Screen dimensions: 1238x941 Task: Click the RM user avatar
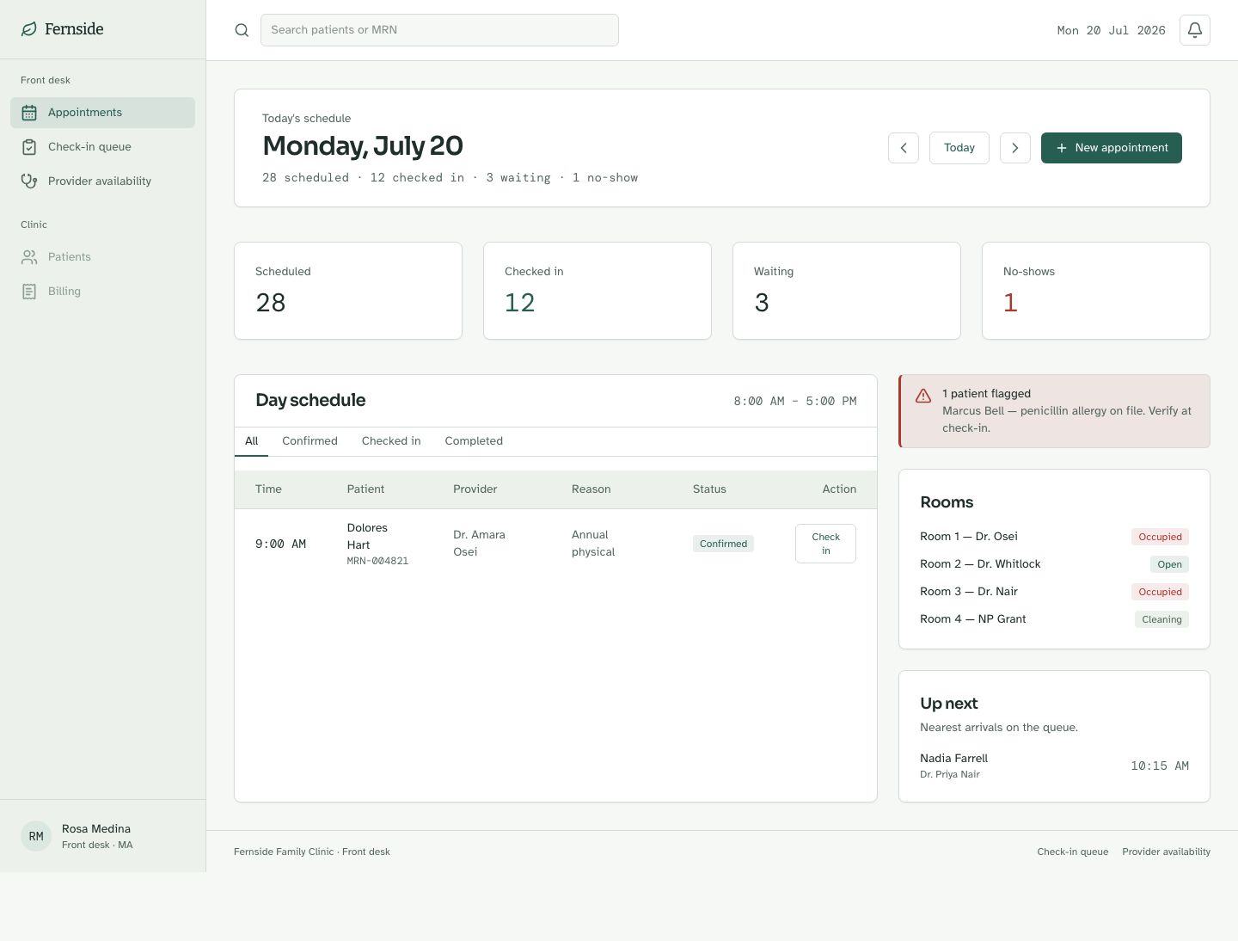[36, 836]
